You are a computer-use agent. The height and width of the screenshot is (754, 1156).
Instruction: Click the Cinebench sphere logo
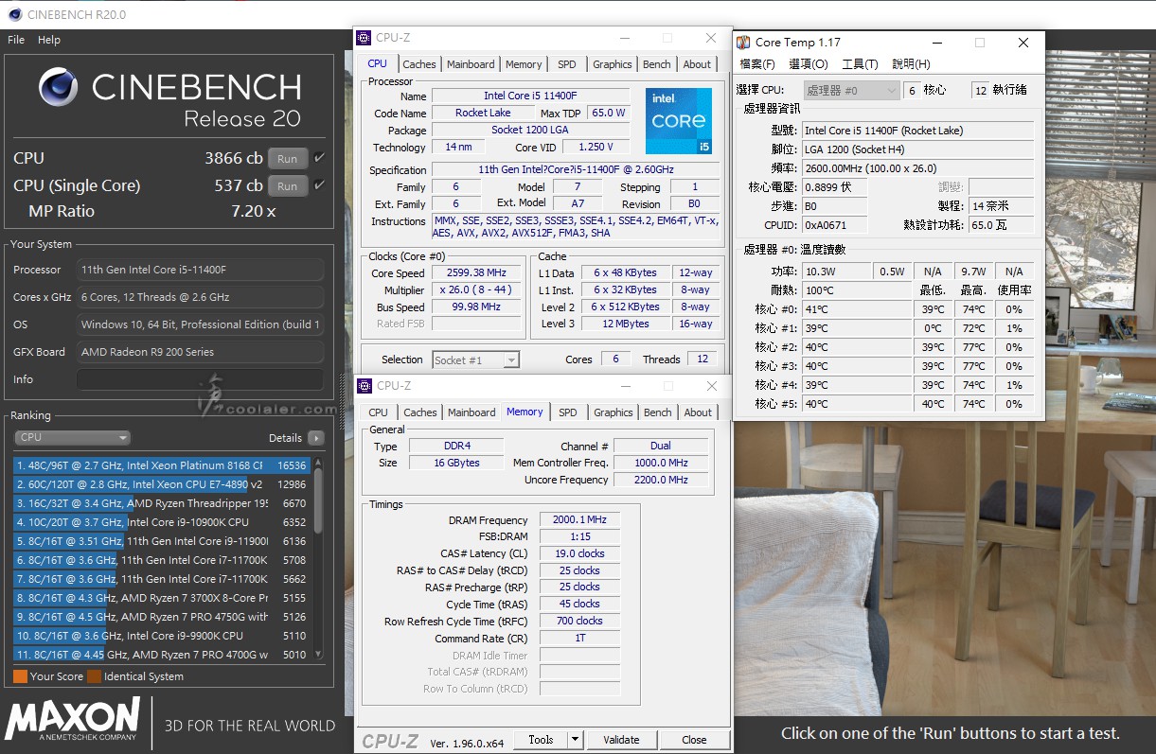click(59, 87)
